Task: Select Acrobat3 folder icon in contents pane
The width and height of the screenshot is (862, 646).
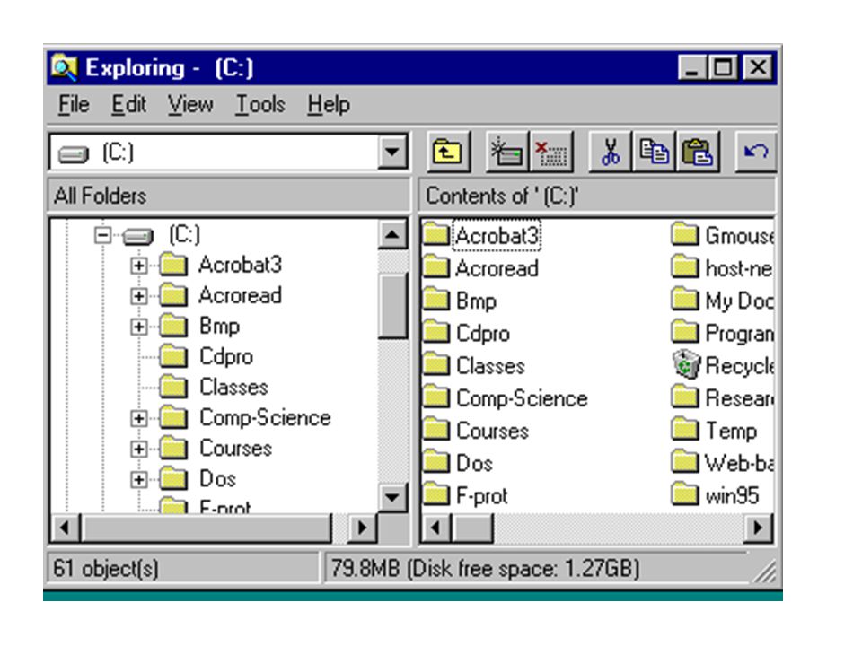Action: click(436, 234)
